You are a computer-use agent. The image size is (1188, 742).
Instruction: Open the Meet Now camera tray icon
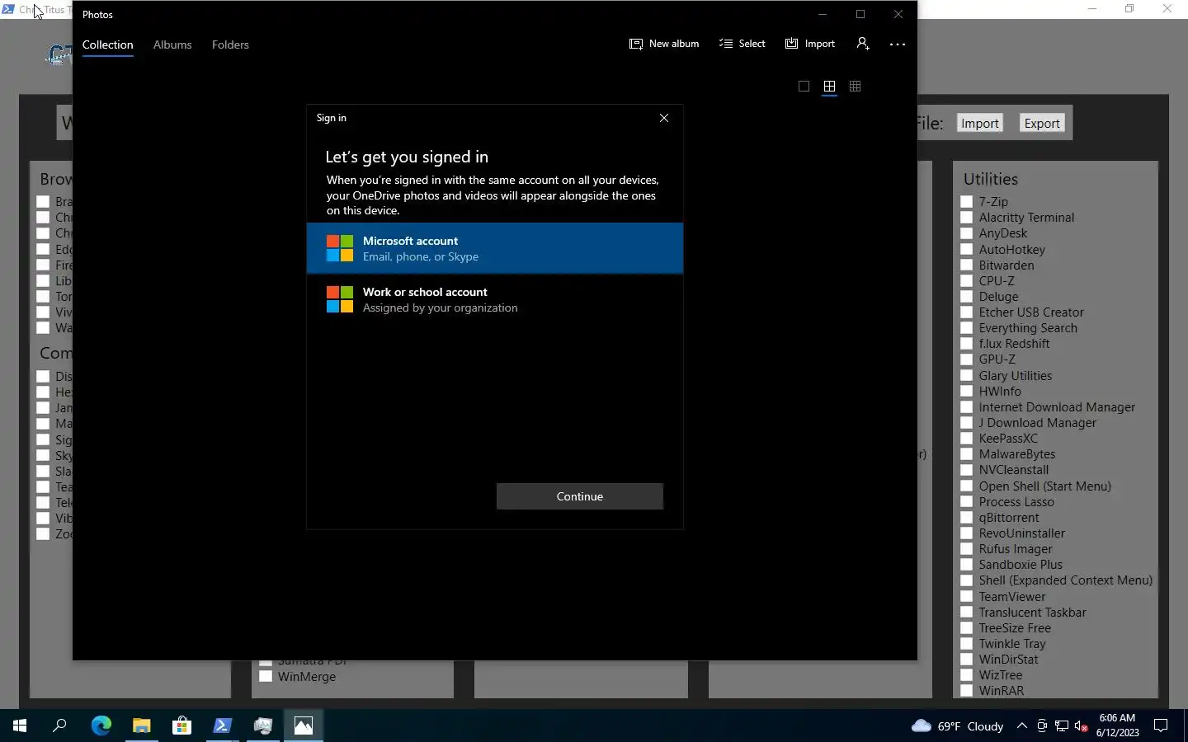[1042, 726]
